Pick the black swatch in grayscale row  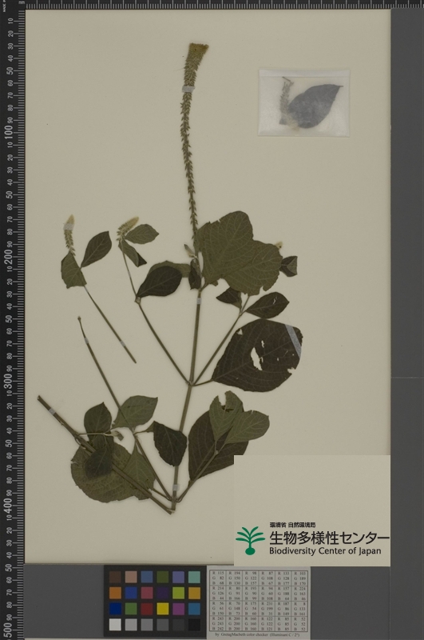tap(194, 625)
